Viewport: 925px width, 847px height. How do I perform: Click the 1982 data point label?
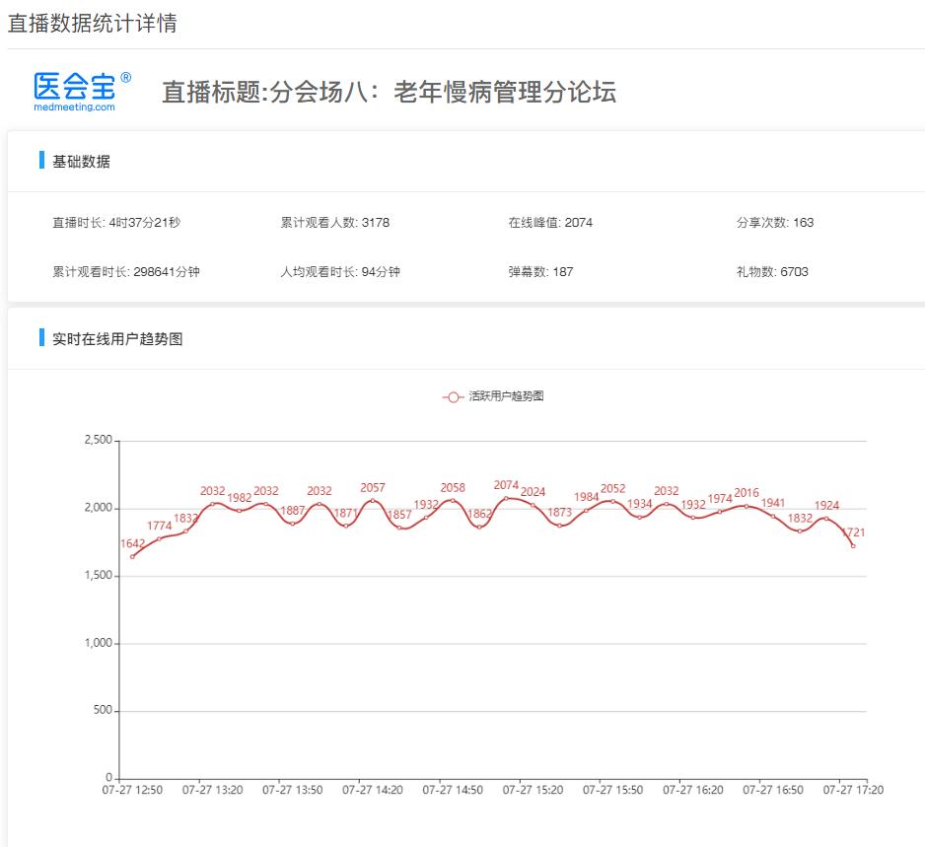tap(239, 497)
